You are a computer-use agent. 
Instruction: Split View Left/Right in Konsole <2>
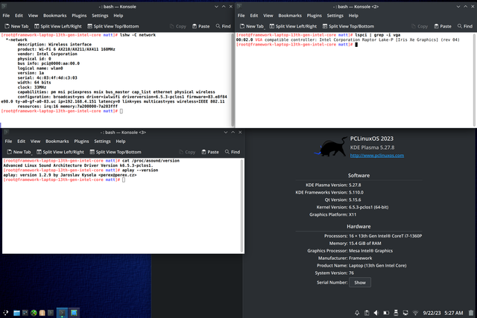pos(293,27)
